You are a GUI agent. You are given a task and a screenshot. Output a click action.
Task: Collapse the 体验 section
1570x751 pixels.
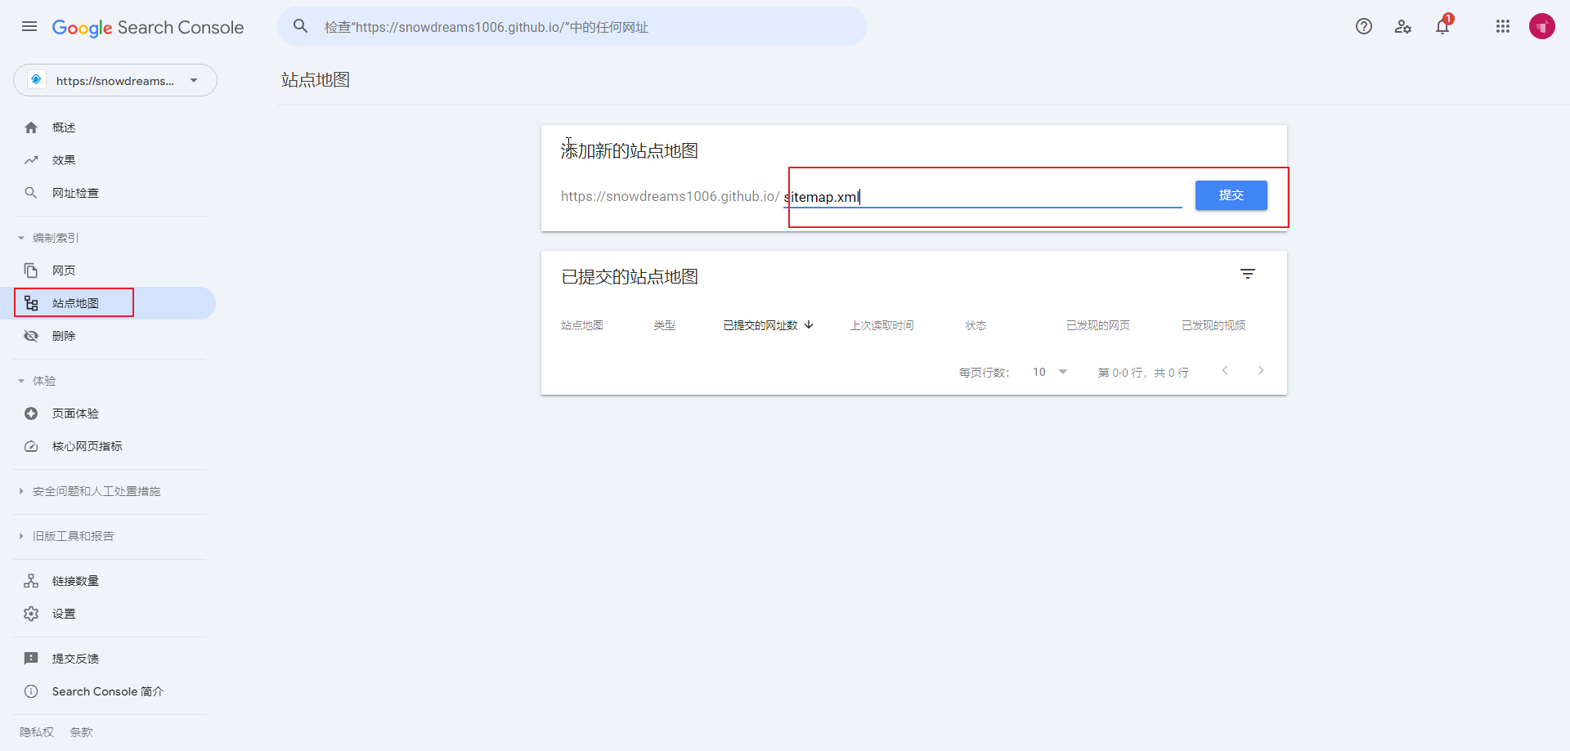click(x=38, y=381)
